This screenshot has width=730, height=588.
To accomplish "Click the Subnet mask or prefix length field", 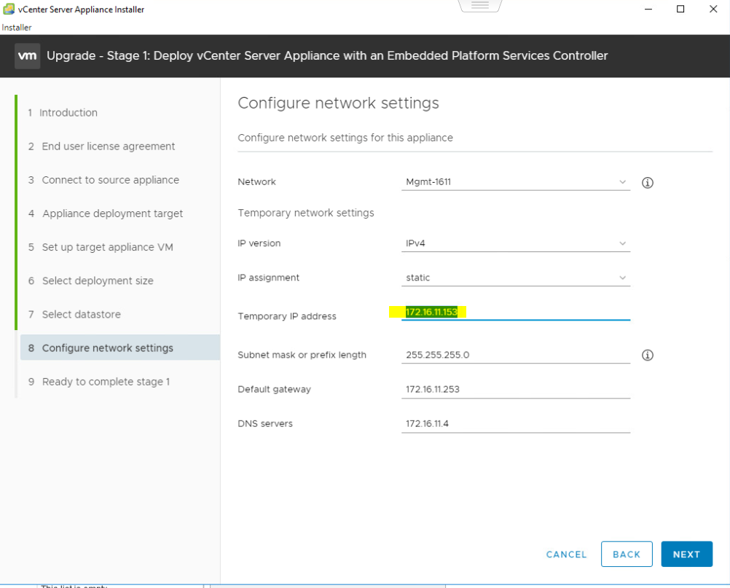I will [515, 356].
